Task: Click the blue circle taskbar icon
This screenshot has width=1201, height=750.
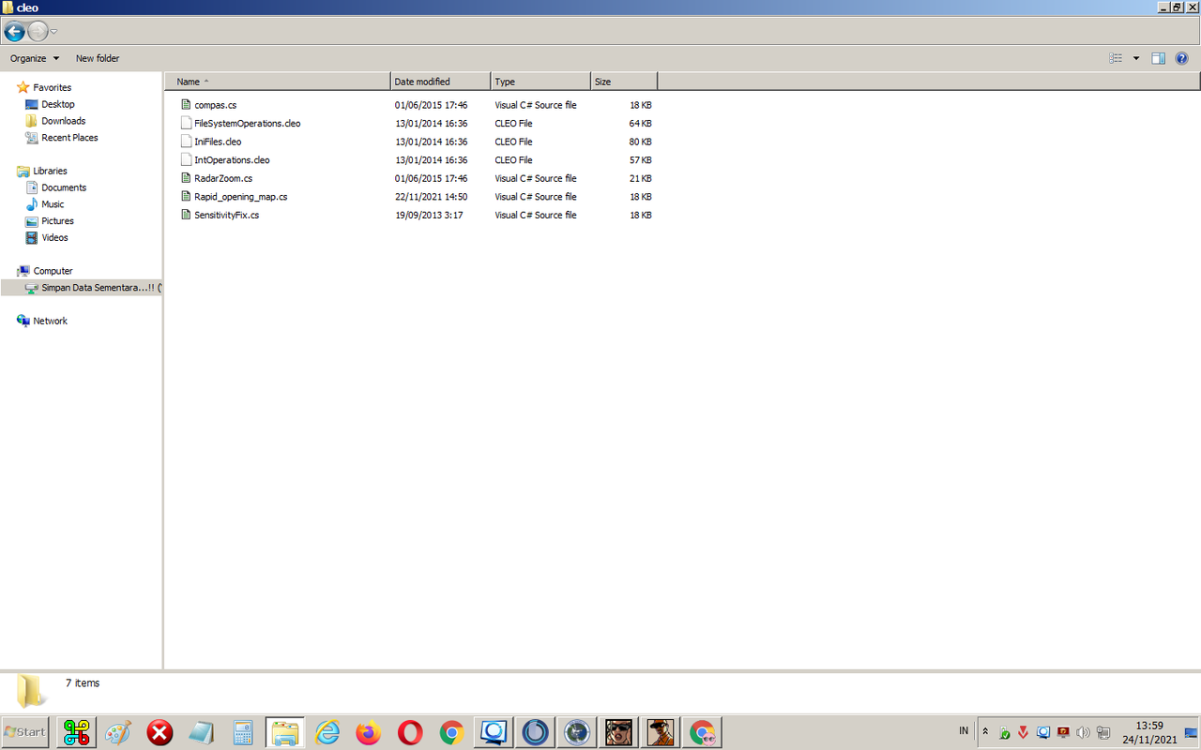Action: (535, 732)
